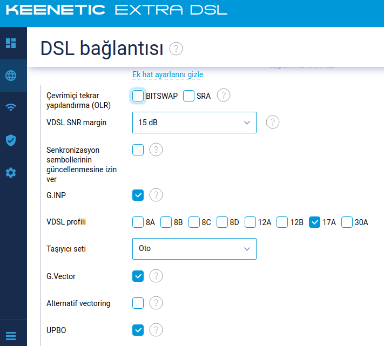Open the VDSL SNR margin 15 dB dropdown
Image resolution: width=384 pixels, height=346 pixels.
click(194, 123)
